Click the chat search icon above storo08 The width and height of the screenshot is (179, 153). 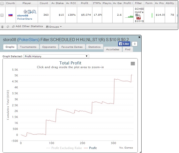(x=34, y=12)
